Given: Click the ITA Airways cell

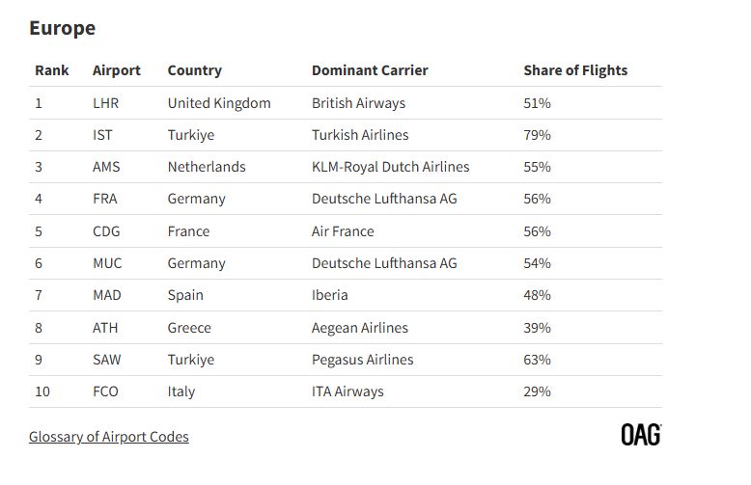Looking at the screenshot, I should (348, 391).
